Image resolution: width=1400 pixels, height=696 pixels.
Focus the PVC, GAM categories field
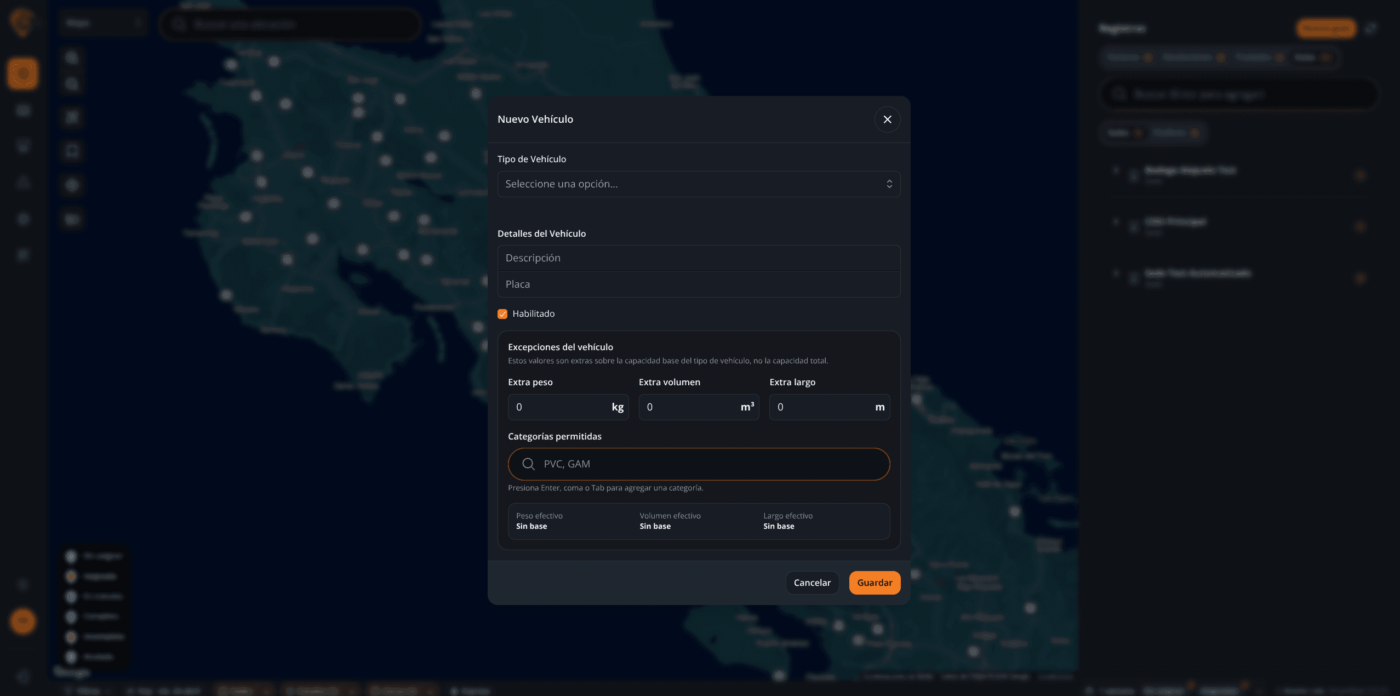click(x=699, y=464)
